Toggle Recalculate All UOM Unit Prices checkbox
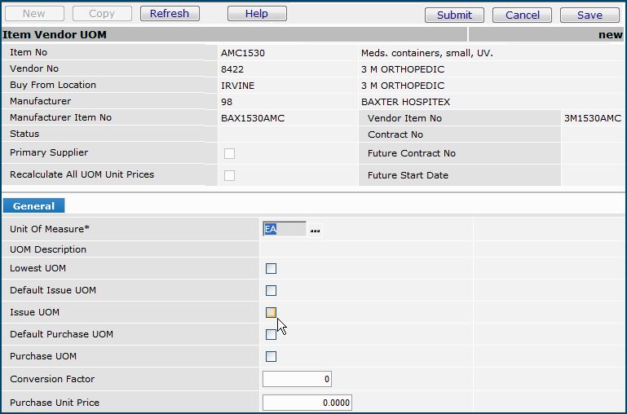This screenshot has width=627, height=414. point(229,175)
